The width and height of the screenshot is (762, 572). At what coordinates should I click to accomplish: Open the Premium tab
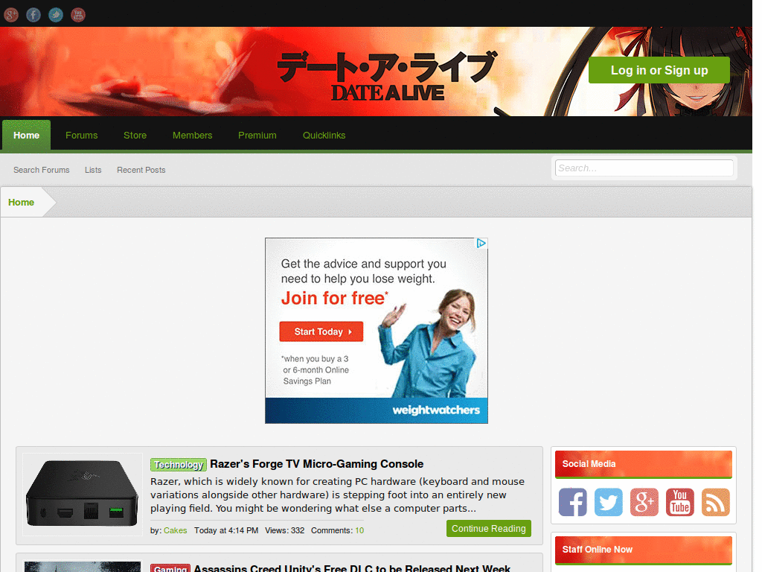257,136
